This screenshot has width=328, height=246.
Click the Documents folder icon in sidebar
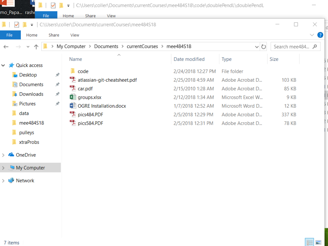point(15,84)
